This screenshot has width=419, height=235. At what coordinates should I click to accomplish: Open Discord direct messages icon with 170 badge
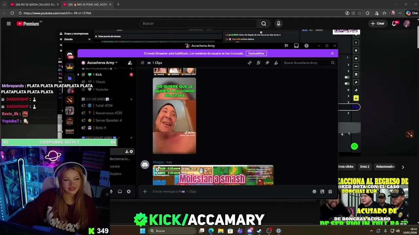pyautogui.click(x=70, y=55)
